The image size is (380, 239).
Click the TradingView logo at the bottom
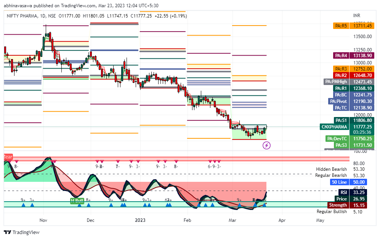[x=22, y=232]
